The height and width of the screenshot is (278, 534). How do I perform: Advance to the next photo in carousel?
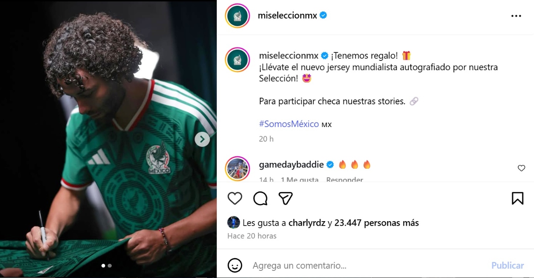[x=202, y=139]
